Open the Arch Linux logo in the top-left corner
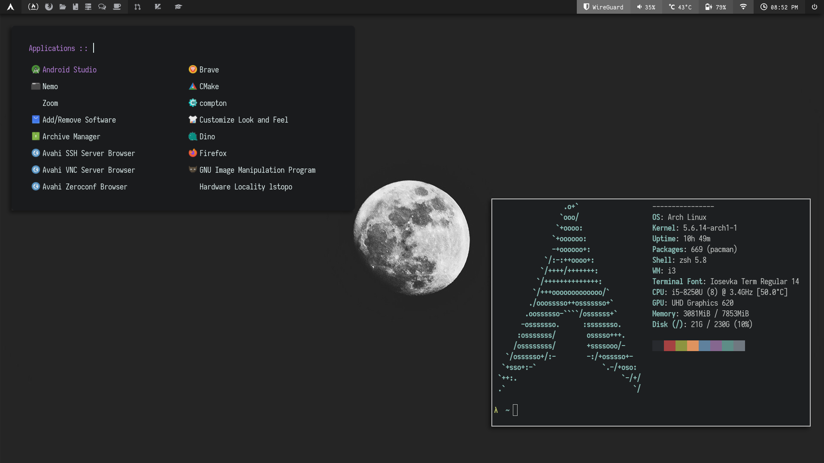 coord(10,7)
